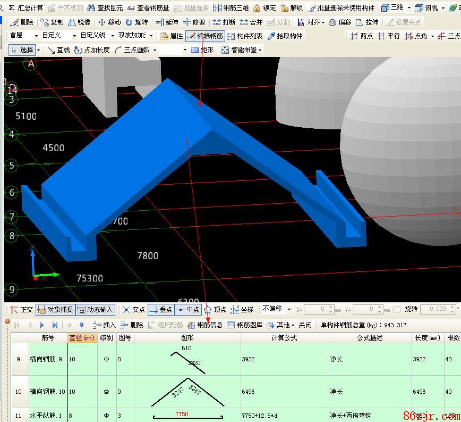Open the 其他 menu in rebar panel
This screenshot has height=422, width=461.
(x=280, y=325)
